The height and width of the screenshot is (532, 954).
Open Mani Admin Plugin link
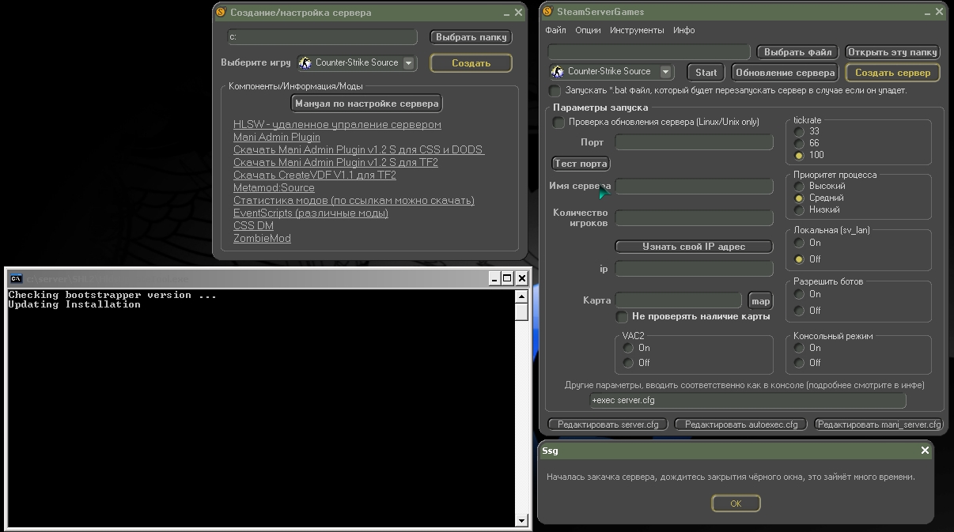coord(277,138)
